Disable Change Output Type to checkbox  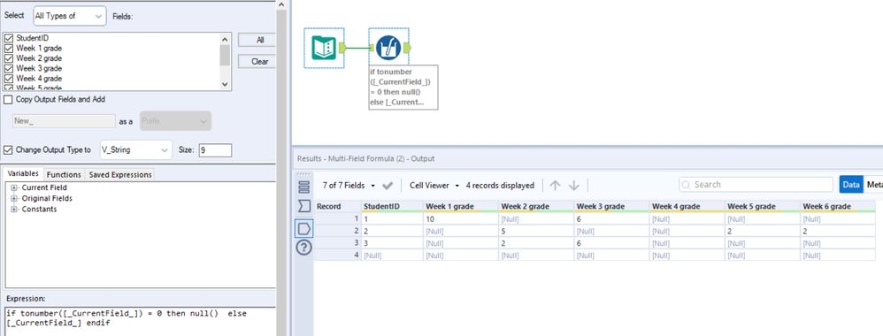point(9,150)
